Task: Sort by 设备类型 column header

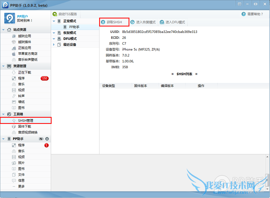Action: (116, 86)
